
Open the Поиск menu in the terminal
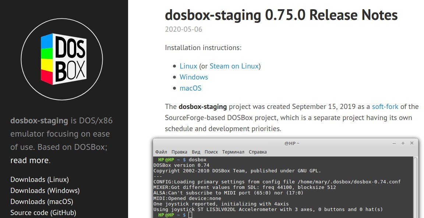[211, 152]
